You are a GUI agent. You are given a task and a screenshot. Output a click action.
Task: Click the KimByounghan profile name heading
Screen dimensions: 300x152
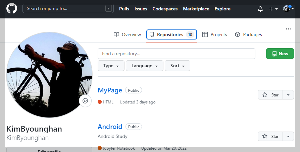[x=34, y=129]
